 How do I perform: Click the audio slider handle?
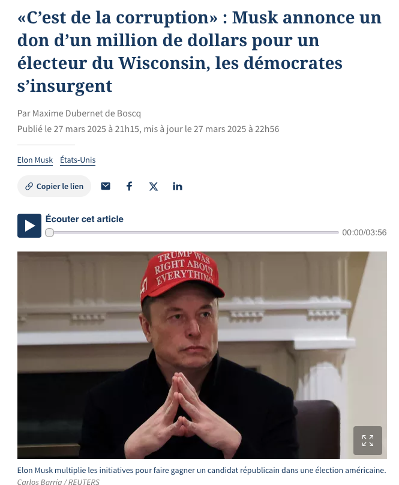[49, 233]
